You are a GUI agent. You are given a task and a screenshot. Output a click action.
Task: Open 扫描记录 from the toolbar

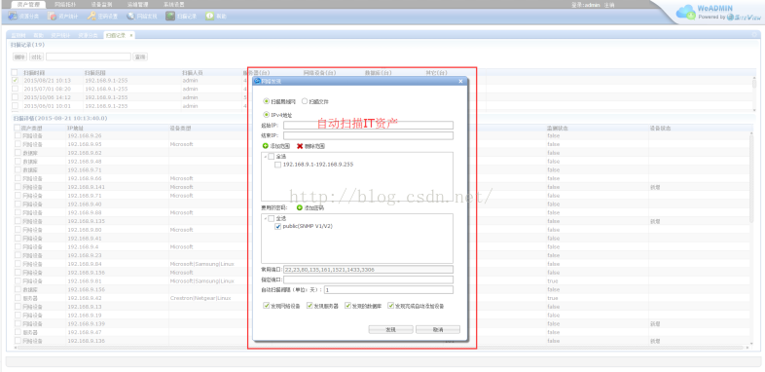point(181,17)
